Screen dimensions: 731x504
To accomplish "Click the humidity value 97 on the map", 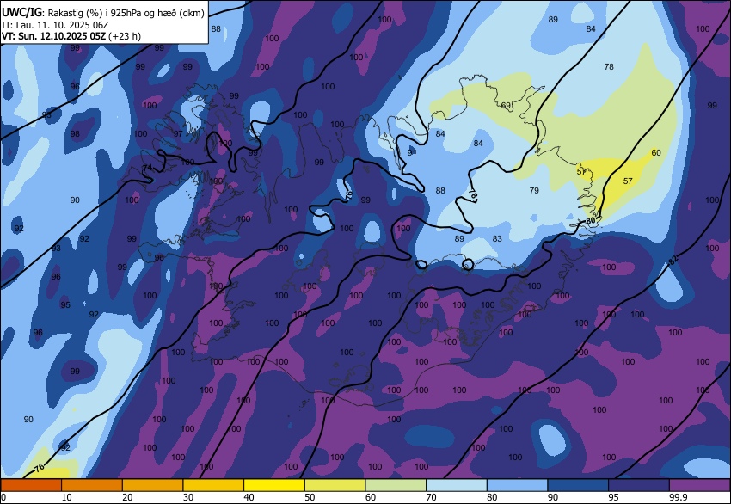I will [x=178, y=133].
